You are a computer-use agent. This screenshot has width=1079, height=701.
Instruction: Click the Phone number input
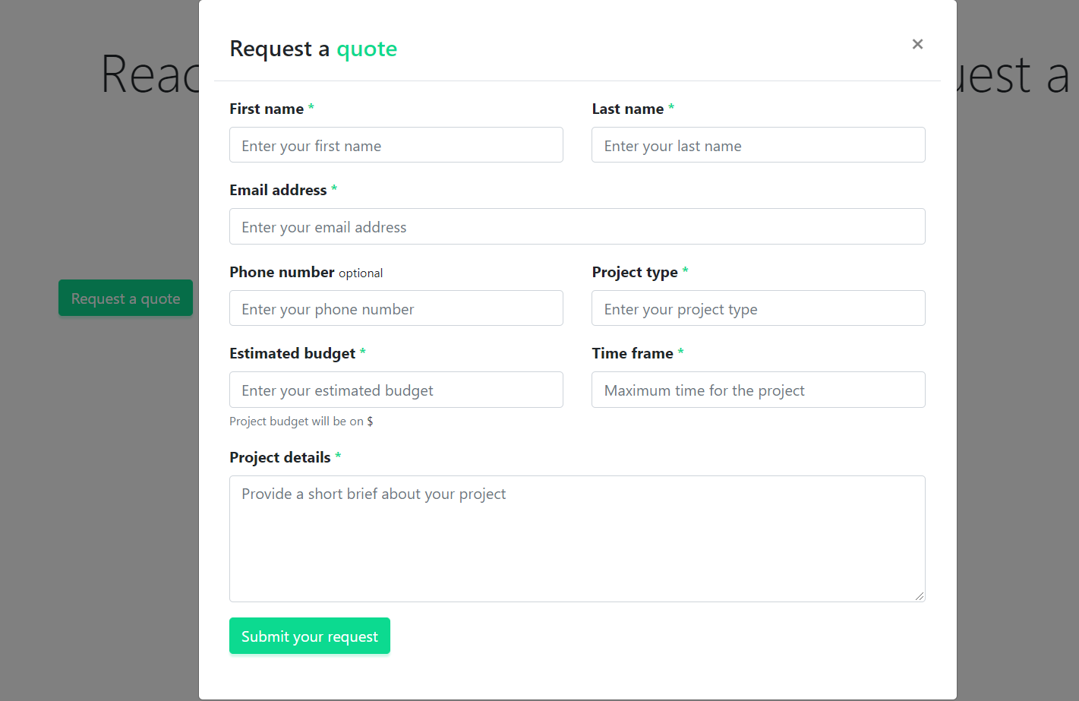click(396, 308)
